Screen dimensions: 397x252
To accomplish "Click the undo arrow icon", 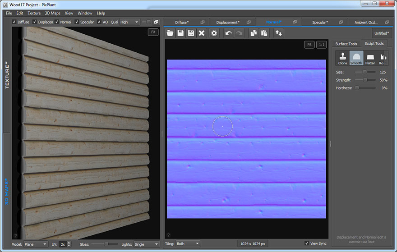I will coord(228,33).
